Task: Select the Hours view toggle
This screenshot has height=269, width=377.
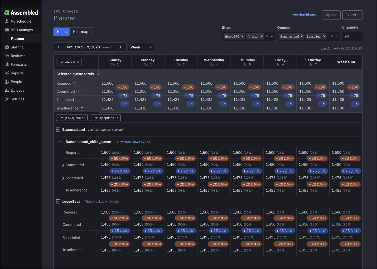Action: tap(62, 32)
